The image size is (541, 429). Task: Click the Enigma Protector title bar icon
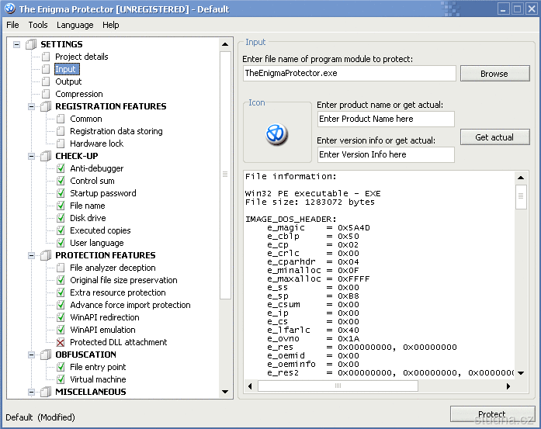(x=9, y=9)
